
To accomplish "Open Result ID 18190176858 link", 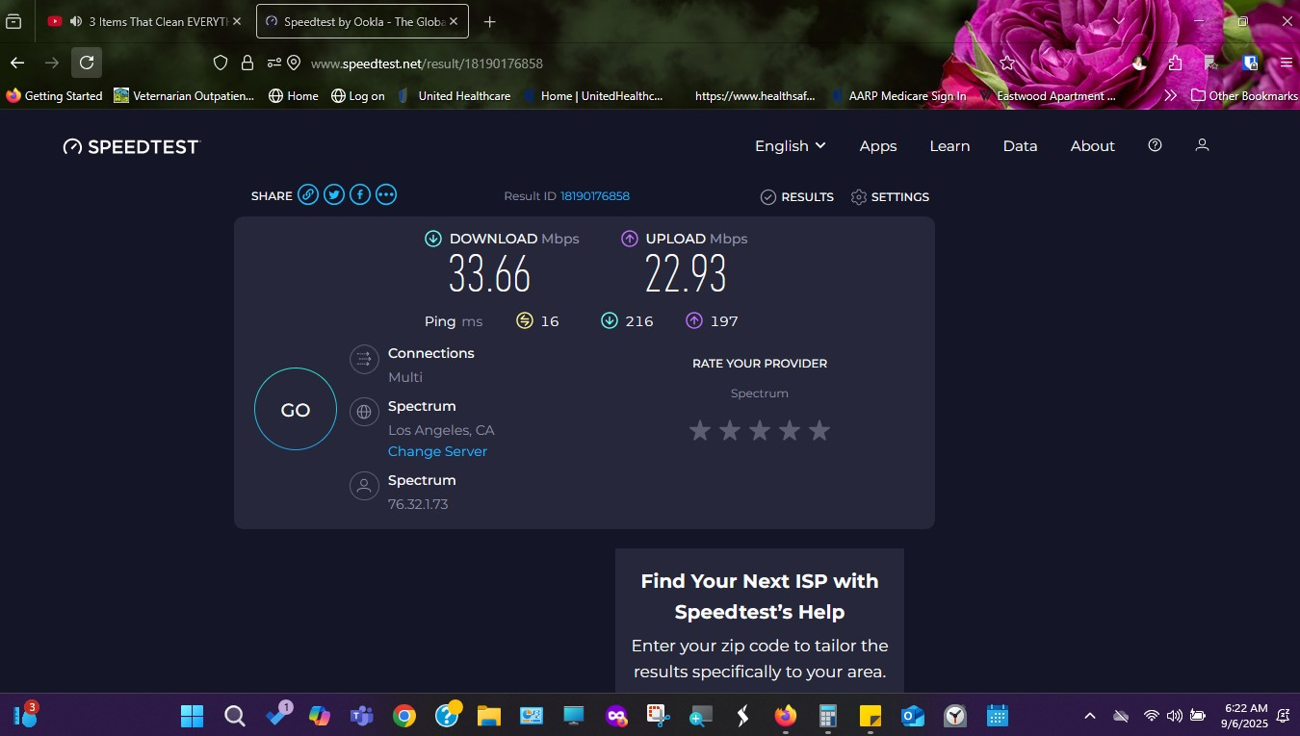I will click(595, 196).
